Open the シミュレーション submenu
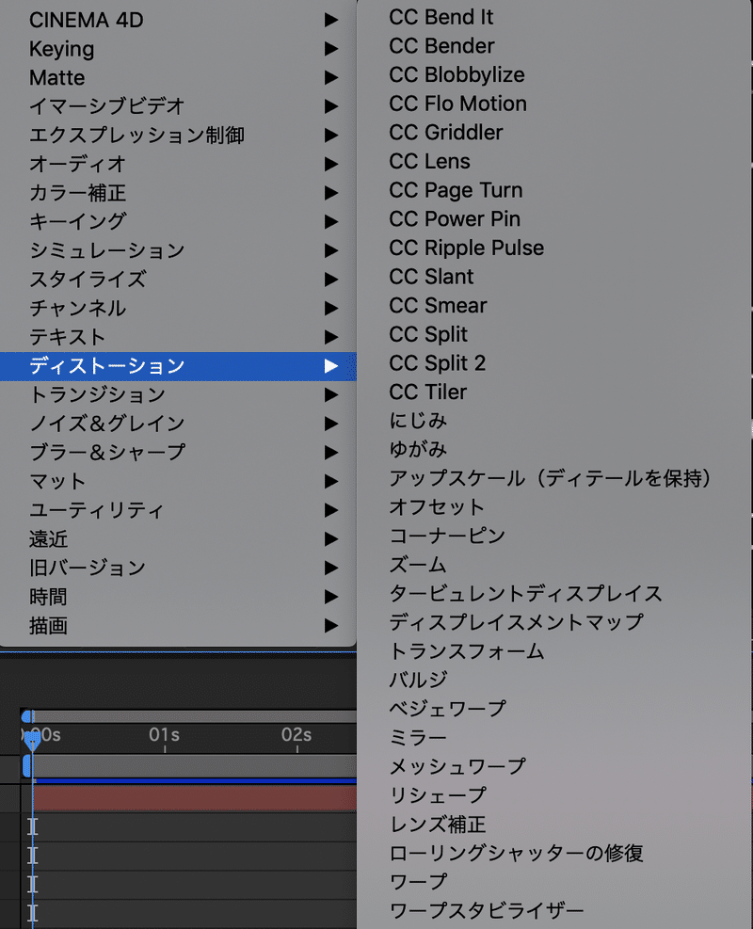Viewport: 753px width, 929px height. pyautogui.click(x=178, y=250)
